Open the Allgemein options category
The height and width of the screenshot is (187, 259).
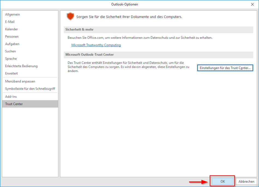click(x=13, y=14)
